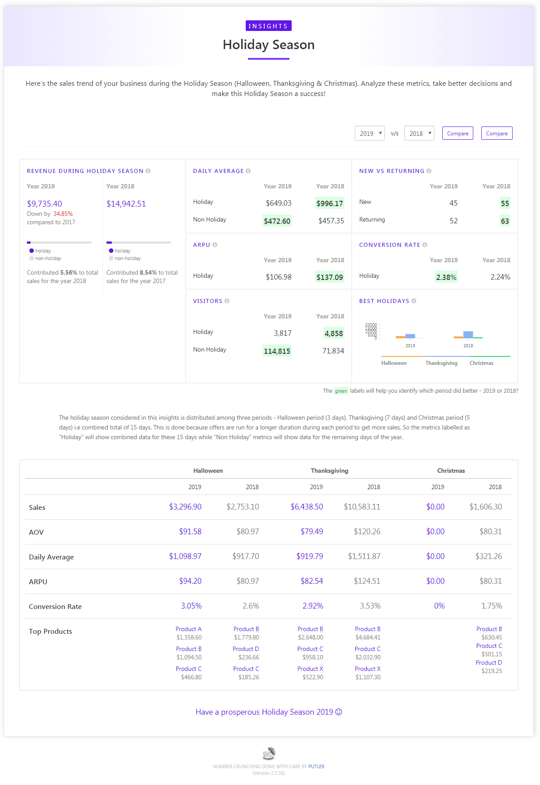Click the 4,858 holiday visitors value
Screen dimensions: 540x785
(x=334, y=333)
